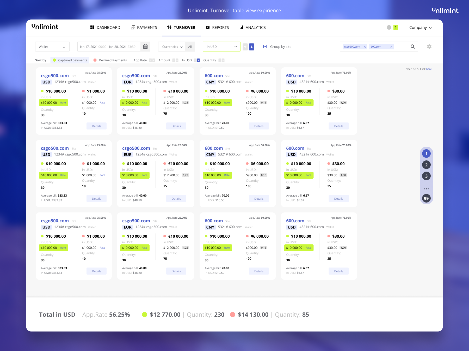Toggle the Captured payments sort filter
This screenshot has height=351, width=469.
point(70,60)
